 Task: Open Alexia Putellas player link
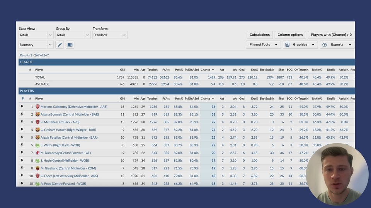(x=69, y=137)
